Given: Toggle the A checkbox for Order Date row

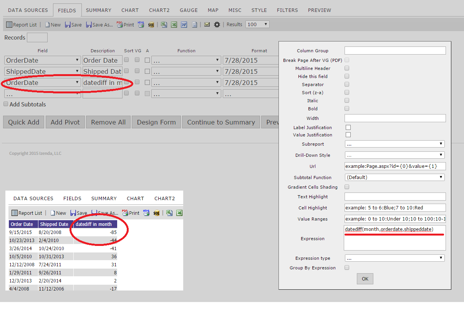Looking at the screenshot, I should tap(147, 60).
